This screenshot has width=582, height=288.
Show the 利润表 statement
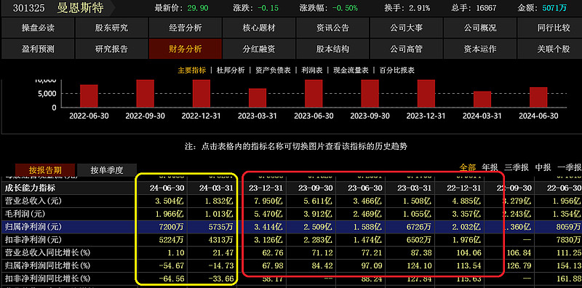312,70
